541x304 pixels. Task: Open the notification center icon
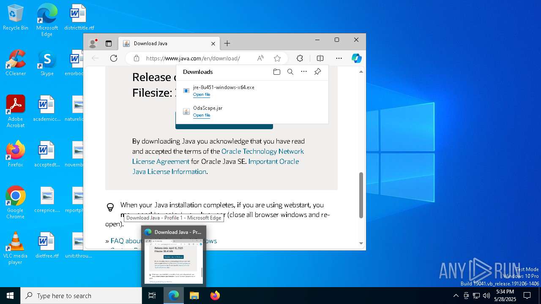pyautogui.click(x=527, y=296)
